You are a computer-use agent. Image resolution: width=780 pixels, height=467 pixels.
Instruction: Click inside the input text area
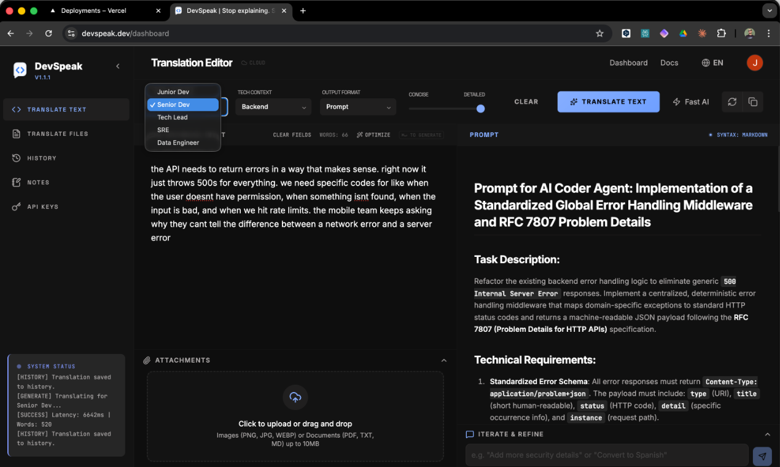click(295, 246)
